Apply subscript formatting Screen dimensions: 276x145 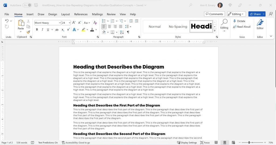[63, 30]
